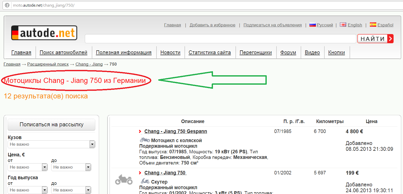Click the '08.05.2013 21:30:09' timestamp
The image size is (403, 194).
tap(369, 149)
